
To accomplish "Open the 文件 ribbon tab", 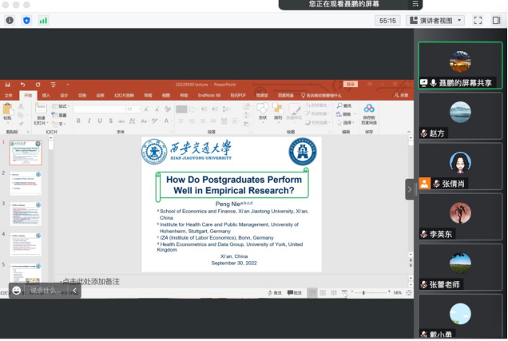I will [10, 94].
